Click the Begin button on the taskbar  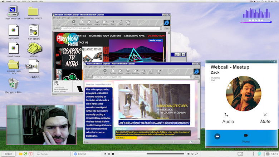pos(8,154)
